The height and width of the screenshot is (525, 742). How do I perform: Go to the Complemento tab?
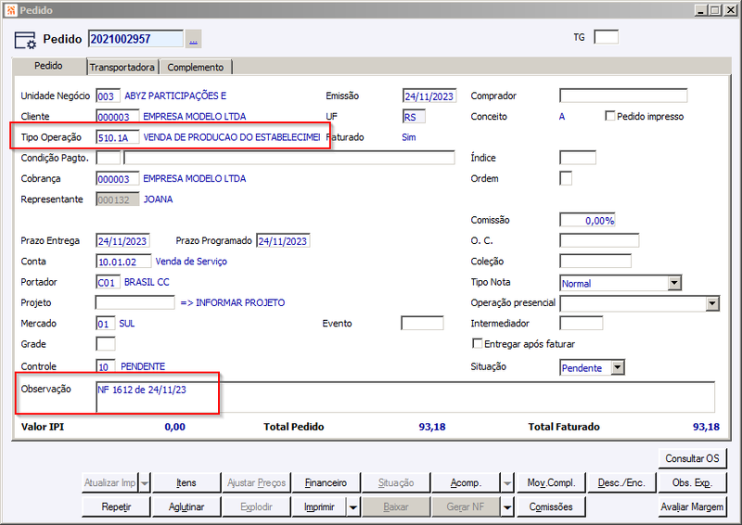196,67
